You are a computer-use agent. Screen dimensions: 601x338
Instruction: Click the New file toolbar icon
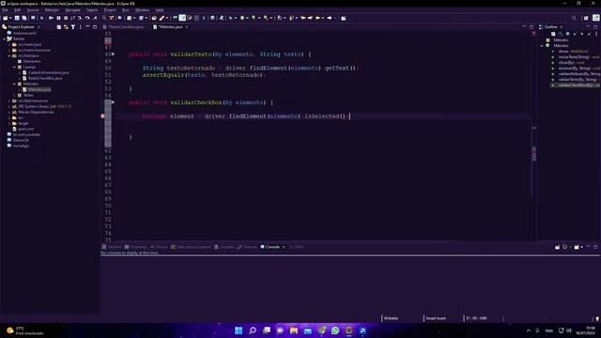point(5,18)
